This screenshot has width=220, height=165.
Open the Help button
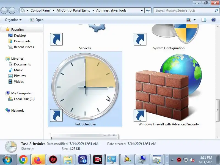[214, 20]
